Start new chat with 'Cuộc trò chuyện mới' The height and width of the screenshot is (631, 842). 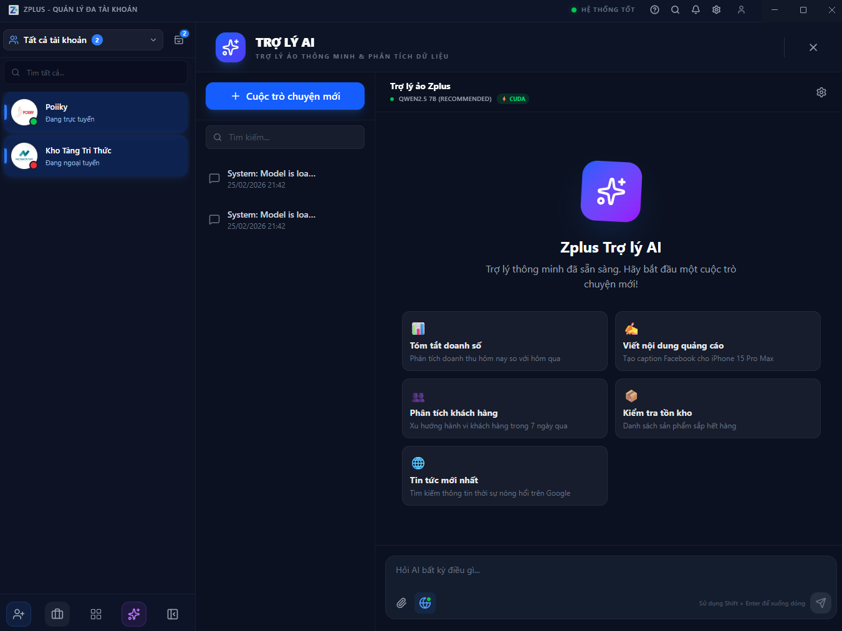[x=285, y=96]
